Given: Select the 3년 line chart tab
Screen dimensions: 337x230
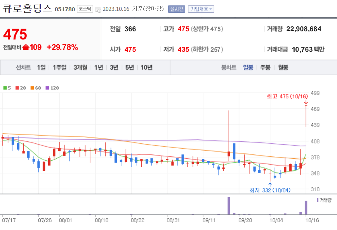Looking at the screenshot, I should coord(114,67).
